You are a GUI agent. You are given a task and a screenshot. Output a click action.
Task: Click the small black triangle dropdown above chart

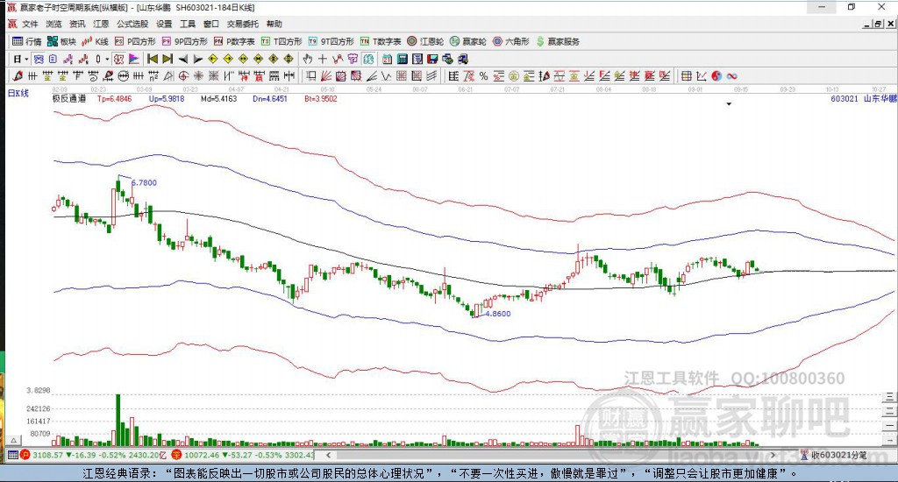click(729, 104)
